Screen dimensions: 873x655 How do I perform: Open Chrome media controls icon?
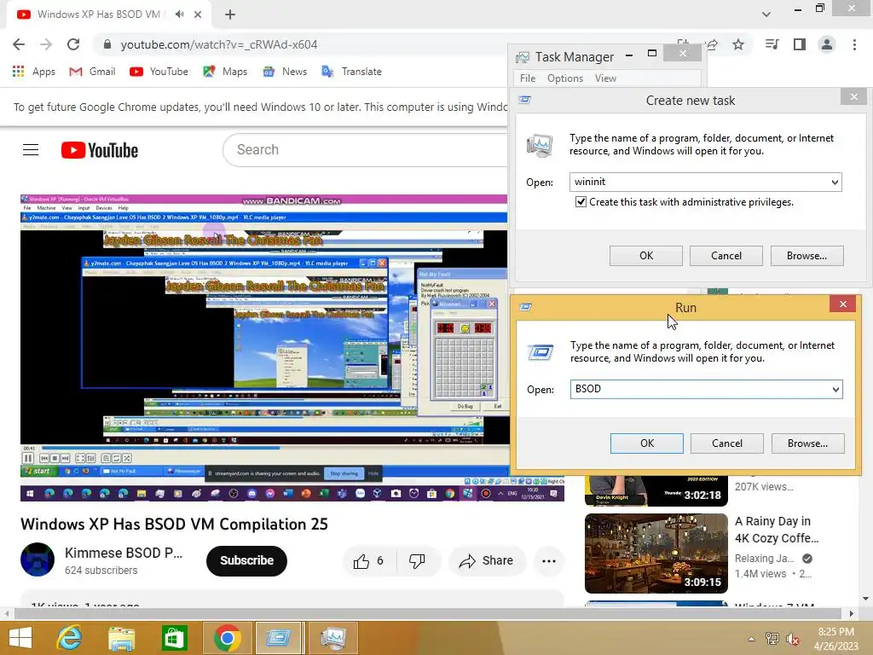point(772,44)
